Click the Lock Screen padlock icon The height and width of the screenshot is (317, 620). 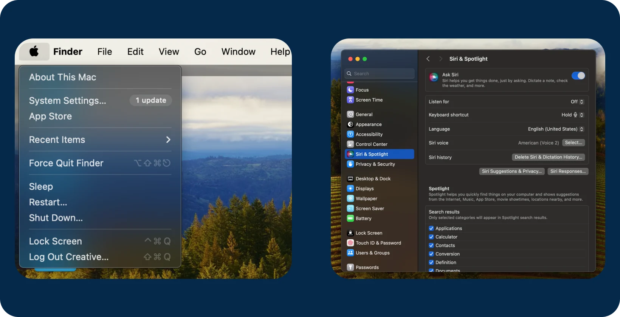tap(350, 233)
